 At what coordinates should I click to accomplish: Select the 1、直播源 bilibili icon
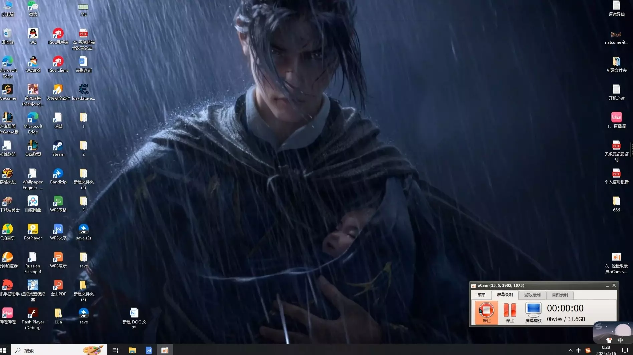click(x=616, y=120)
